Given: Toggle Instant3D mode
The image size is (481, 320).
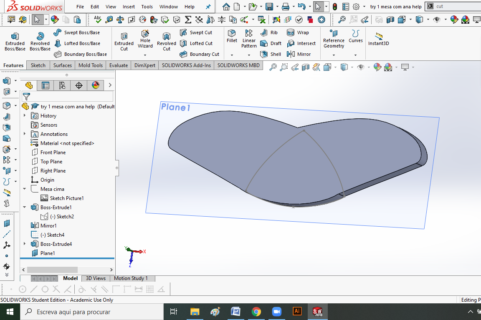Looking at the screenshot, I should [378, 40].
